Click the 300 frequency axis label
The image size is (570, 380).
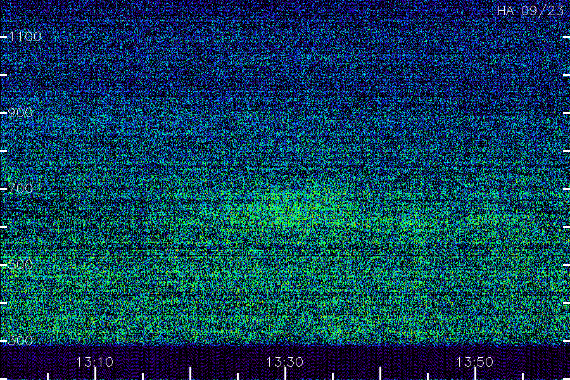20,340
